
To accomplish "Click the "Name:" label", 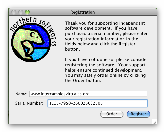I will tap(21, 94).
